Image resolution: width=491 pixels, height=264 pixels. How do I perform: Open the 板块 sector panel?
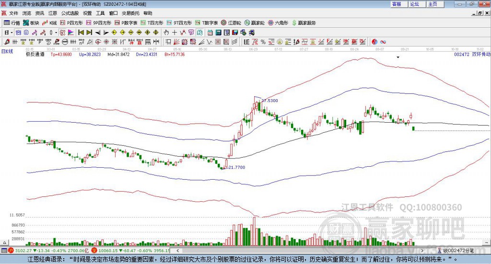point(31,23)
